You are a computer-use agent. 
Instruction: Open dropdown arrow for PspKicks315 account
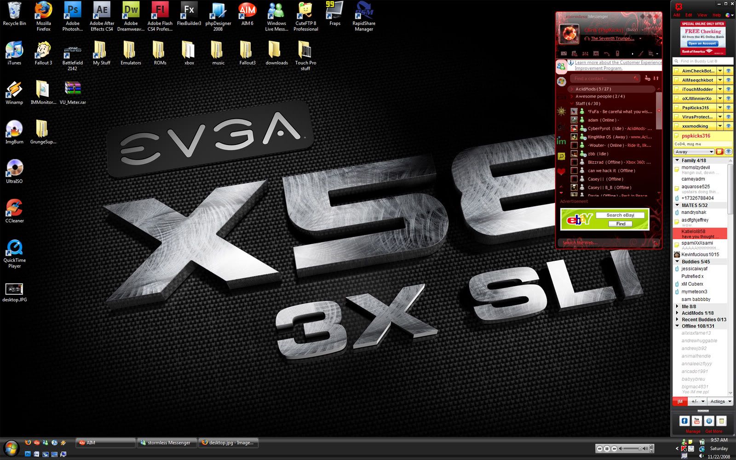[x=720, y=108]
